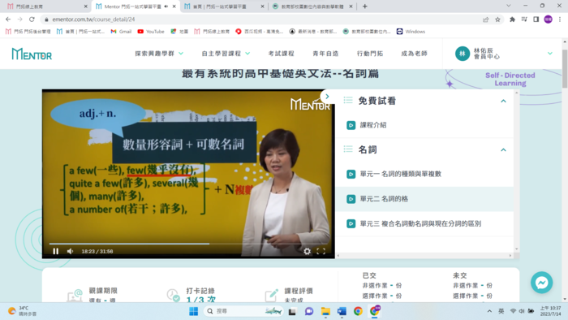Collapse the course list side panel arrow

coord(327,97)
